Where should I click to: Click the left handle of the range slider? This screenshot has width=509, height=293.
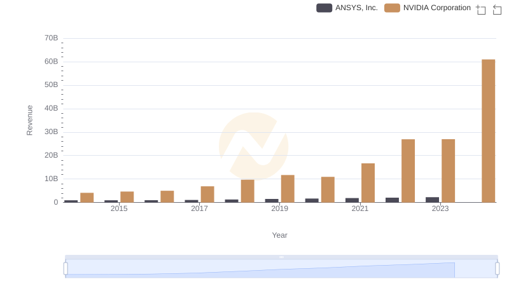[66, 269]
